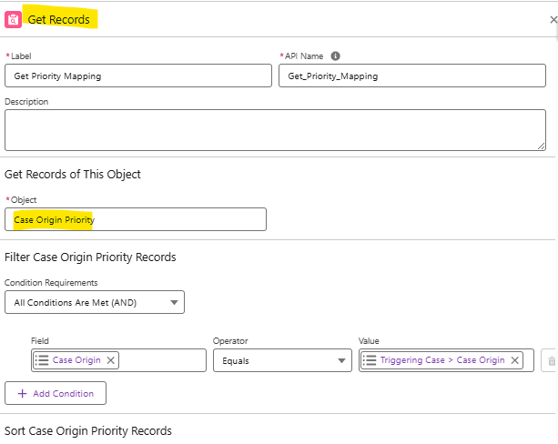This screenshot has height=444, width=558.
Task: Focus the Label text field
Action: click(x=137, y=76)
